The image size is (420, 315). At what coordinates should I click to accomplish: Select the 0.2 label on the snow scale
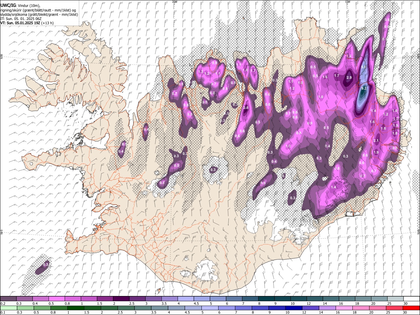coord(3,304)
